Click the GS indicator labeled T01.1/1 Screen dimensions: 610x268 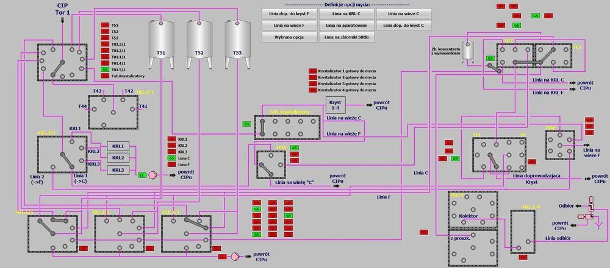(x=105, y=57)
